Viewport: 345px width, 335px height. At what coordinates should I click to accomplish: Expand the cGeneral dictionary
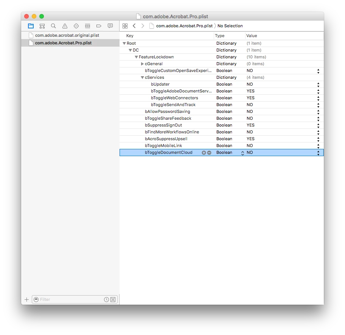[142, 64]
